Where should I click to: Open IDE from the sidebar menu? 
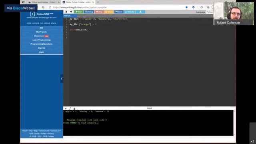pos(41,28)
